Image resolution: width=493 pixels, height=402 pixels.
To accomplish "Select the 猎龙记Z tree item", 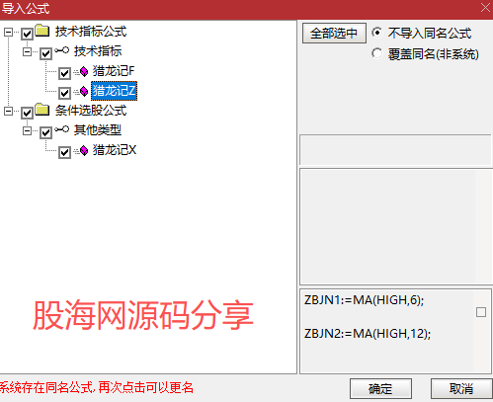I will pos(114,91).
